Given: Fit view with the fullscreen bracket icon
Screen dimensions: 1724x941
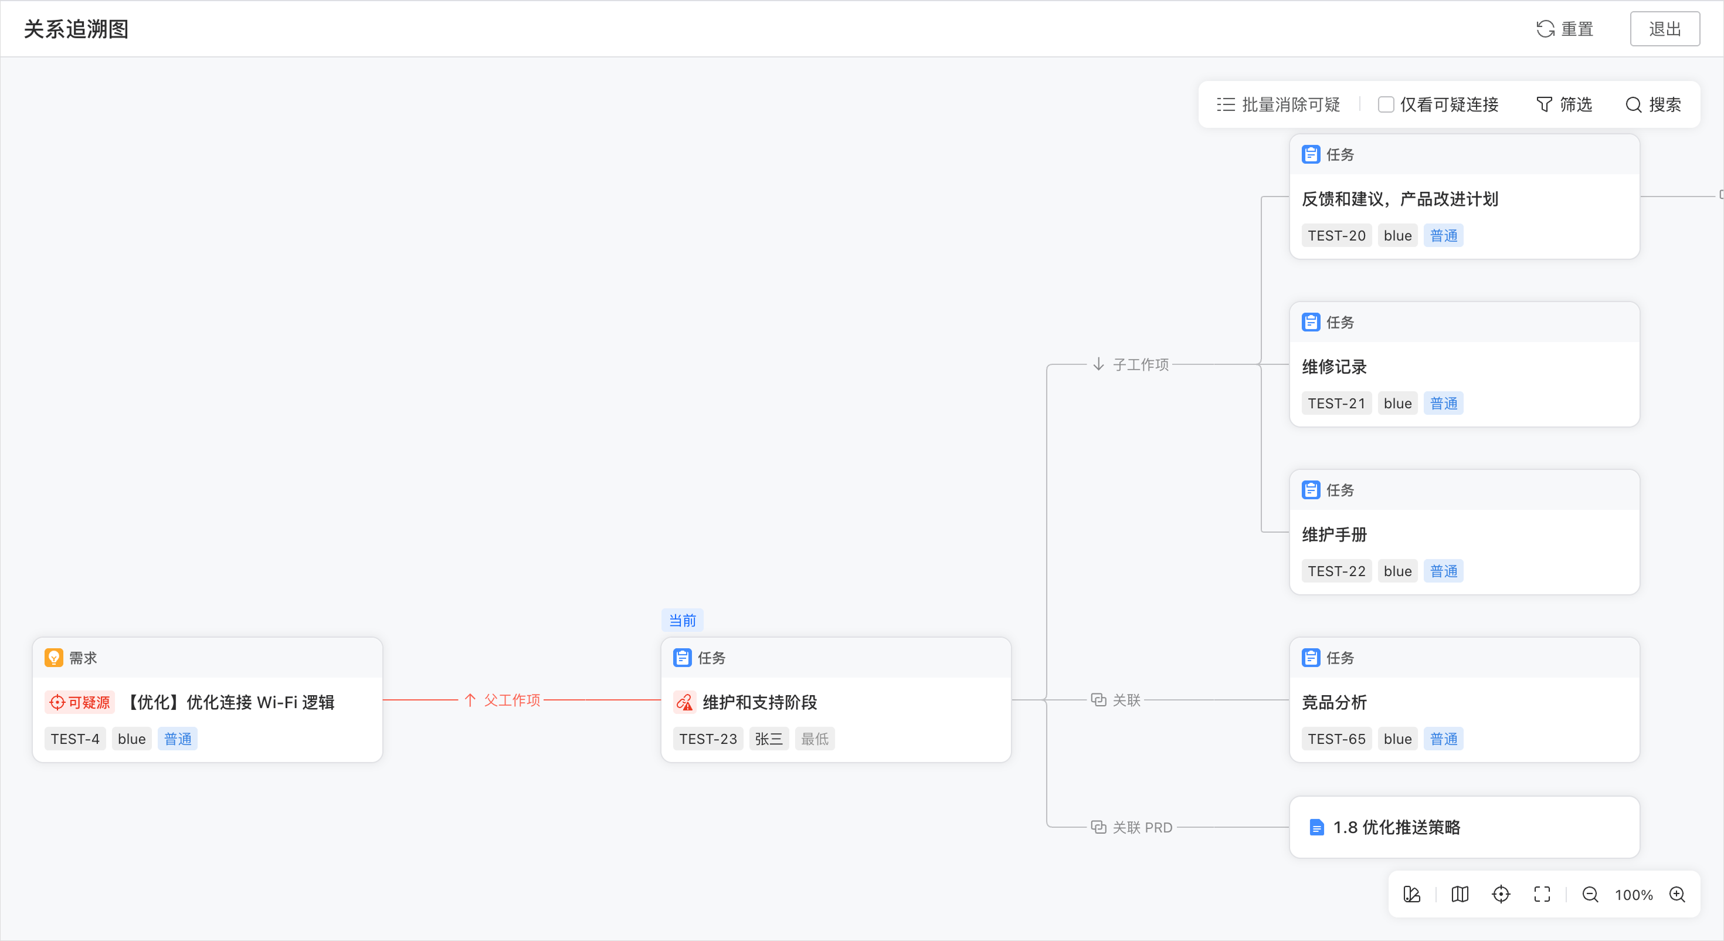Looking at the screenshot, I should [1542, 894].
